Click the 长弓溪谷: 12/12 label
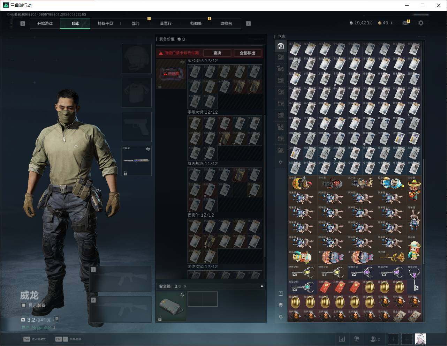The width and height of the screenshot is (447, 346). click(203, 61)
